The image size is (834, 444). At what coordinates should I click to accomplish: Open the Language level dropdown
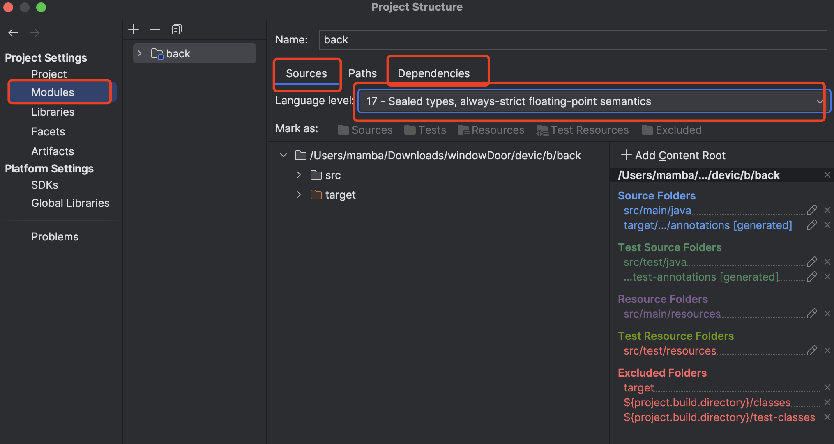(x=592, y=101)
